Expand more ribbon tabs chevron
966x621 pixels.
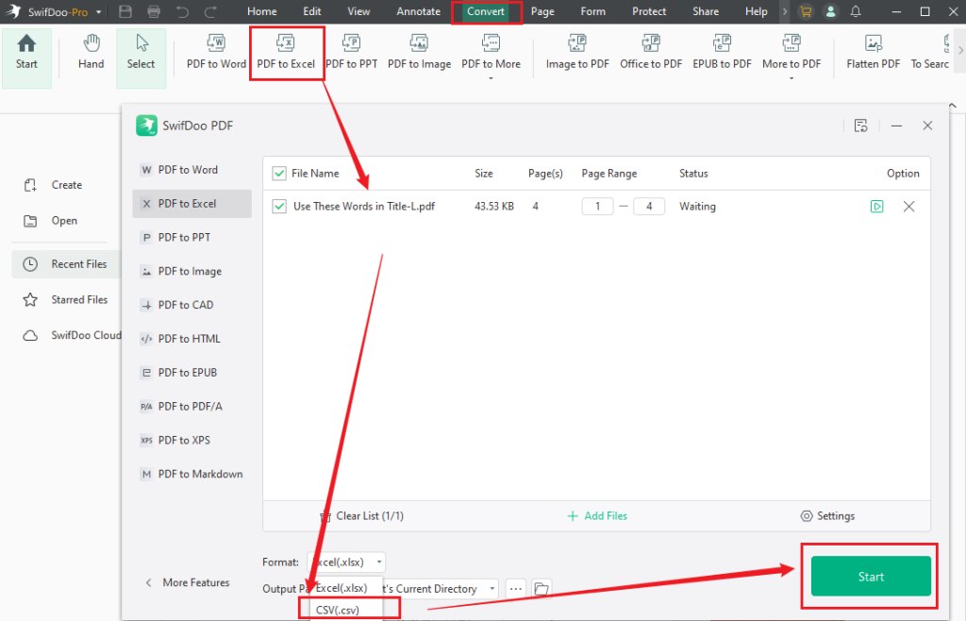coord(785,11)
